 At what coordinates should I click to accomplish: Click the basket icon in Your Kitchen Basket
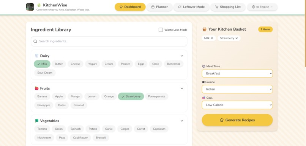pos(204,29)
